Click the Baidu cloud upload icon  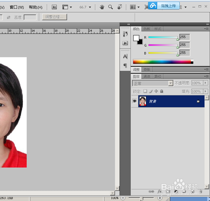(153, 6)
